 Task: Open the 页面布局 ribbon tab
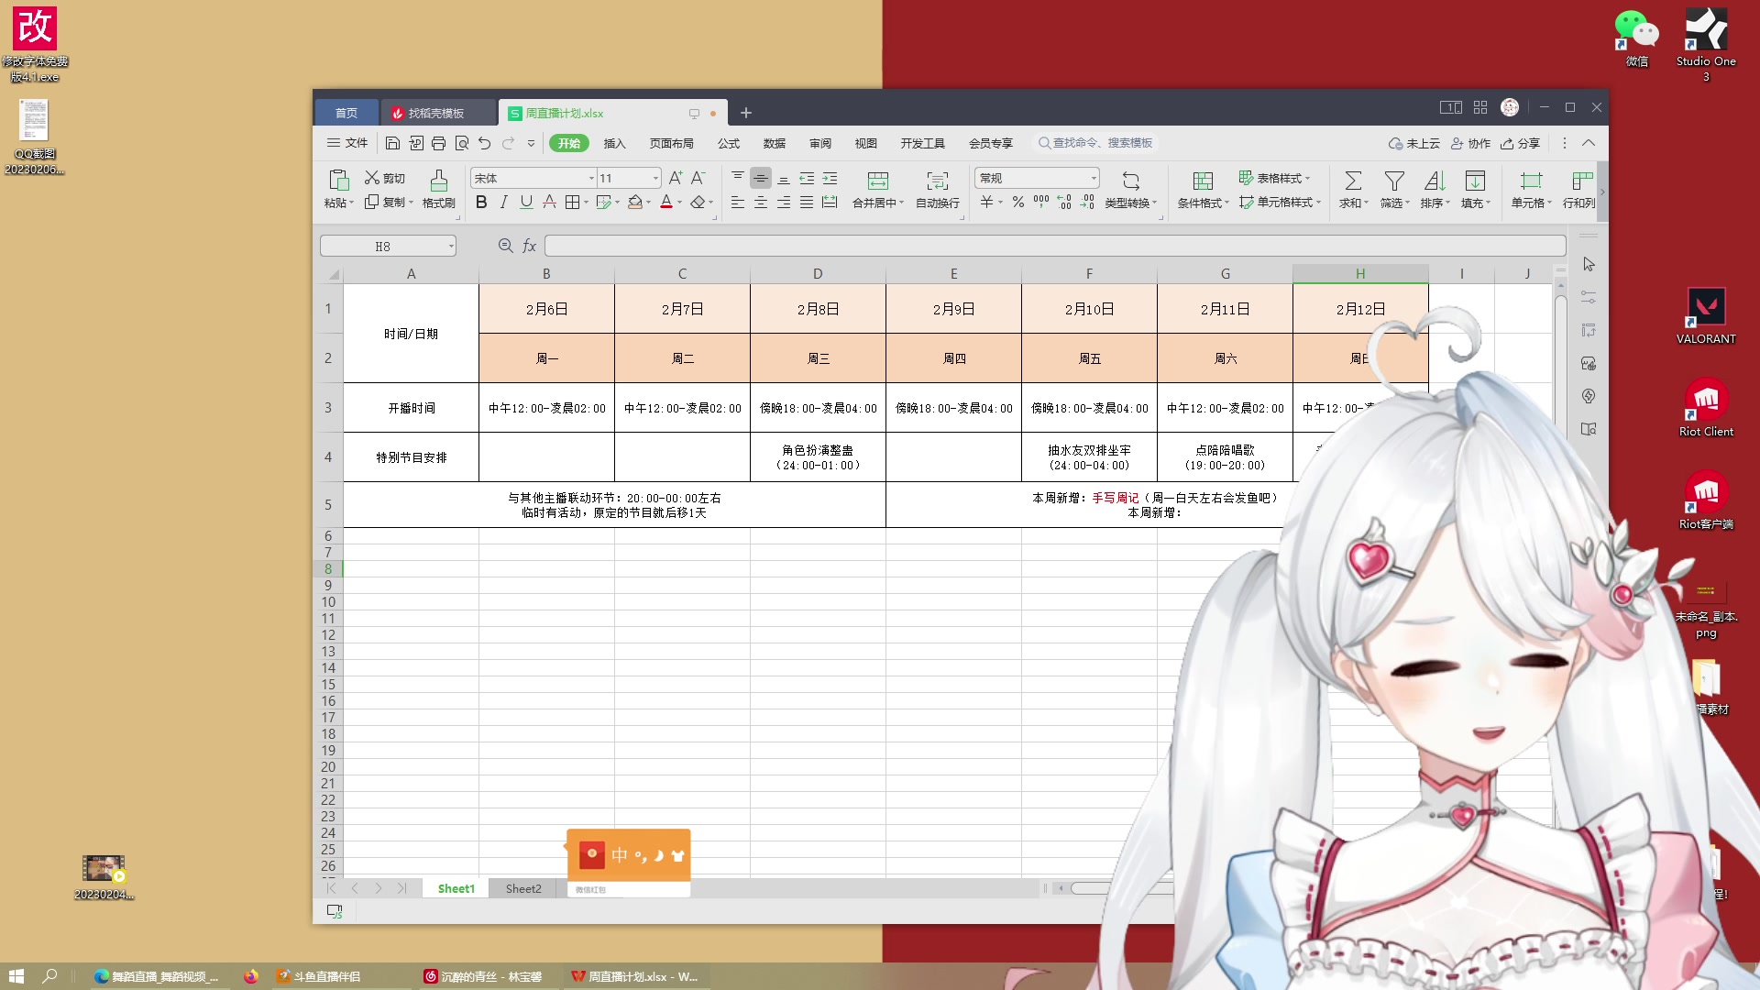[670, 143]
